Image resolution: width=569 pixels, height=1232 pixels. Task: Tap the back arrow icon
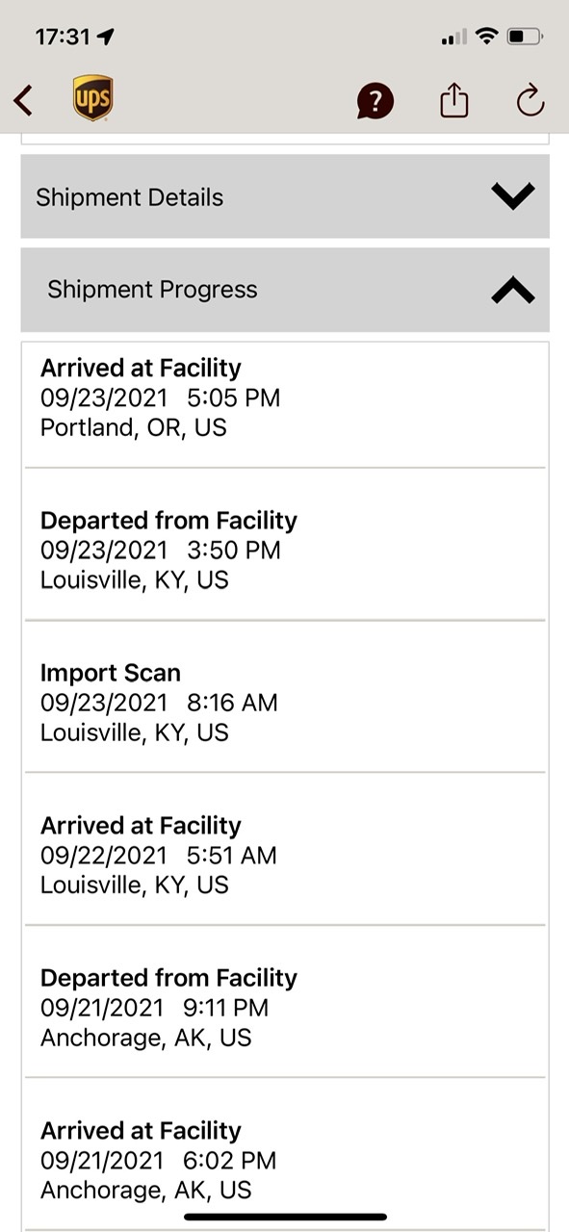click(23, 100)
